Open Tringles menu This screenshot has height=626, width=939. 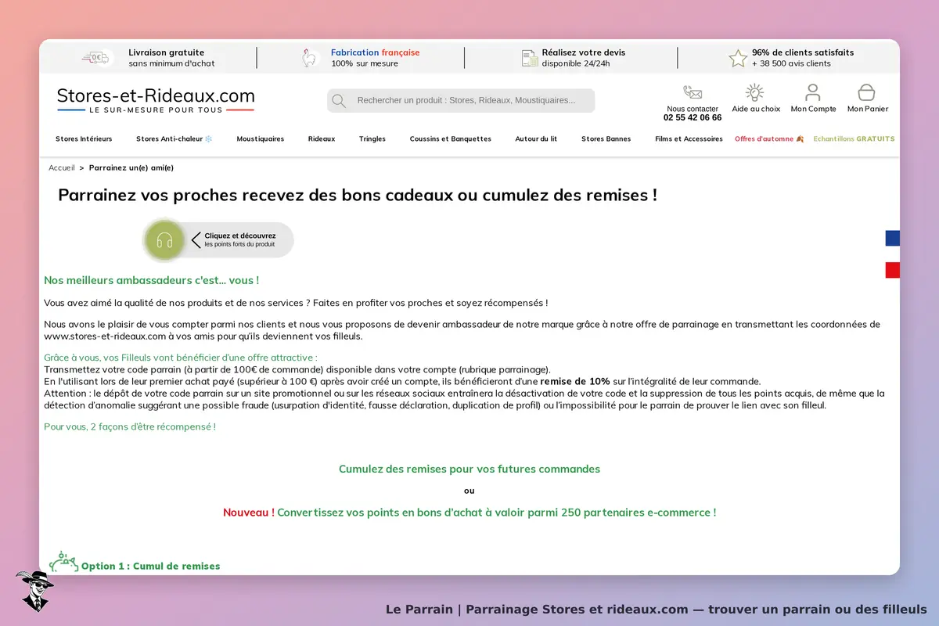click(372, 139)
